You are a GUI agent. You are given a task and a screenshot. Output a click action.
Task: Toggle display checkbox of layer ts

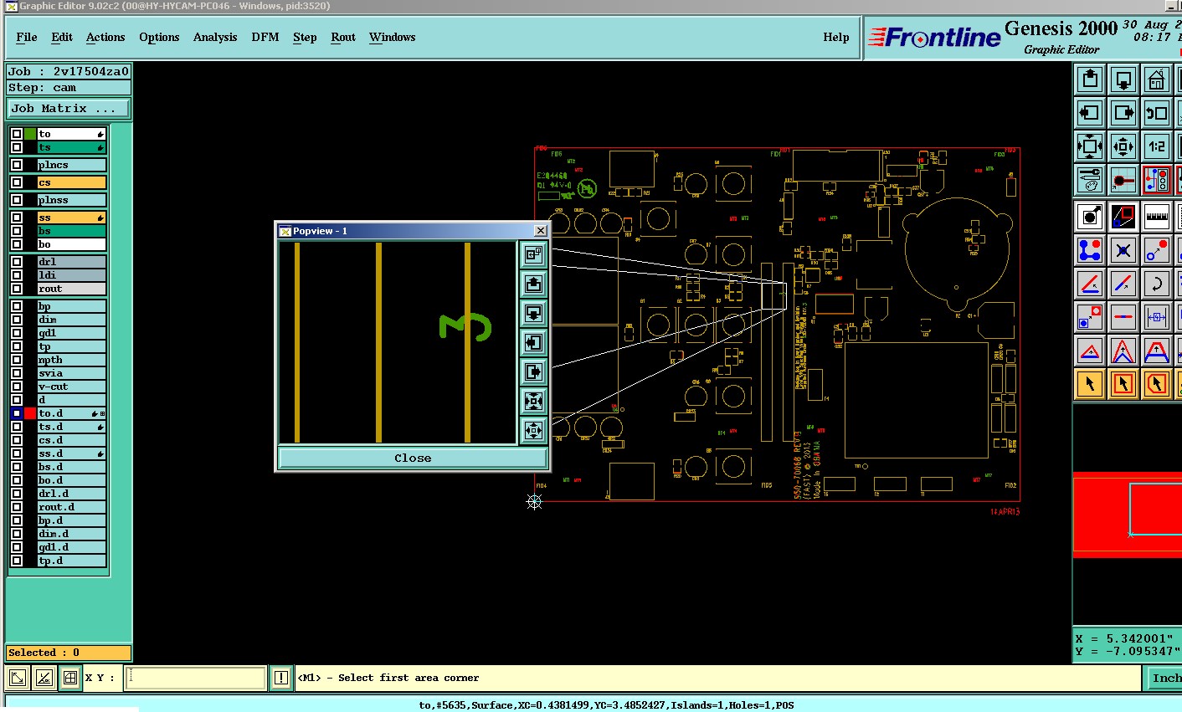pyautogui.click(x=17, y=147)
